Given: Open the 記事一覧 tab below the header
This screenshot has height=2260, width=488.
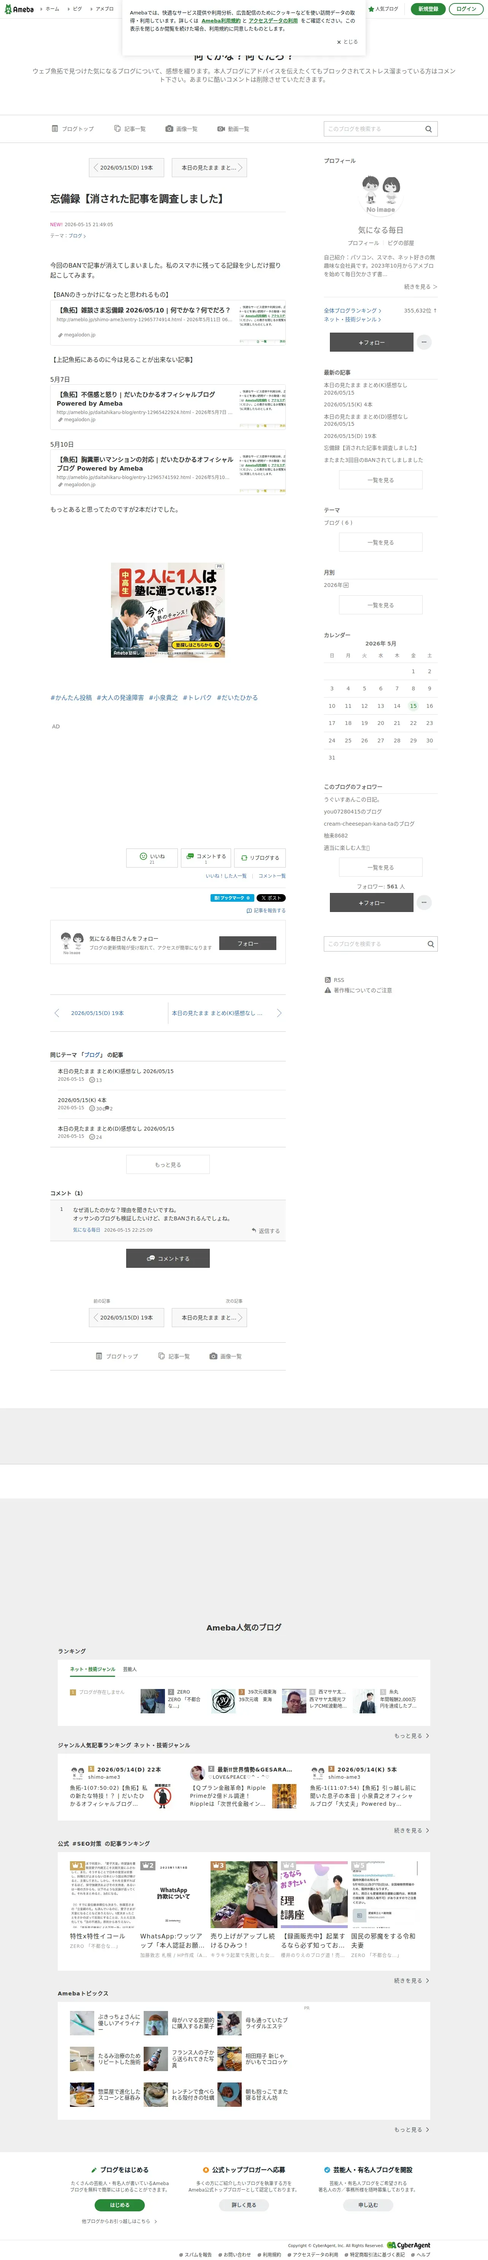Looking at the screenshot, I should pos(130,129).
